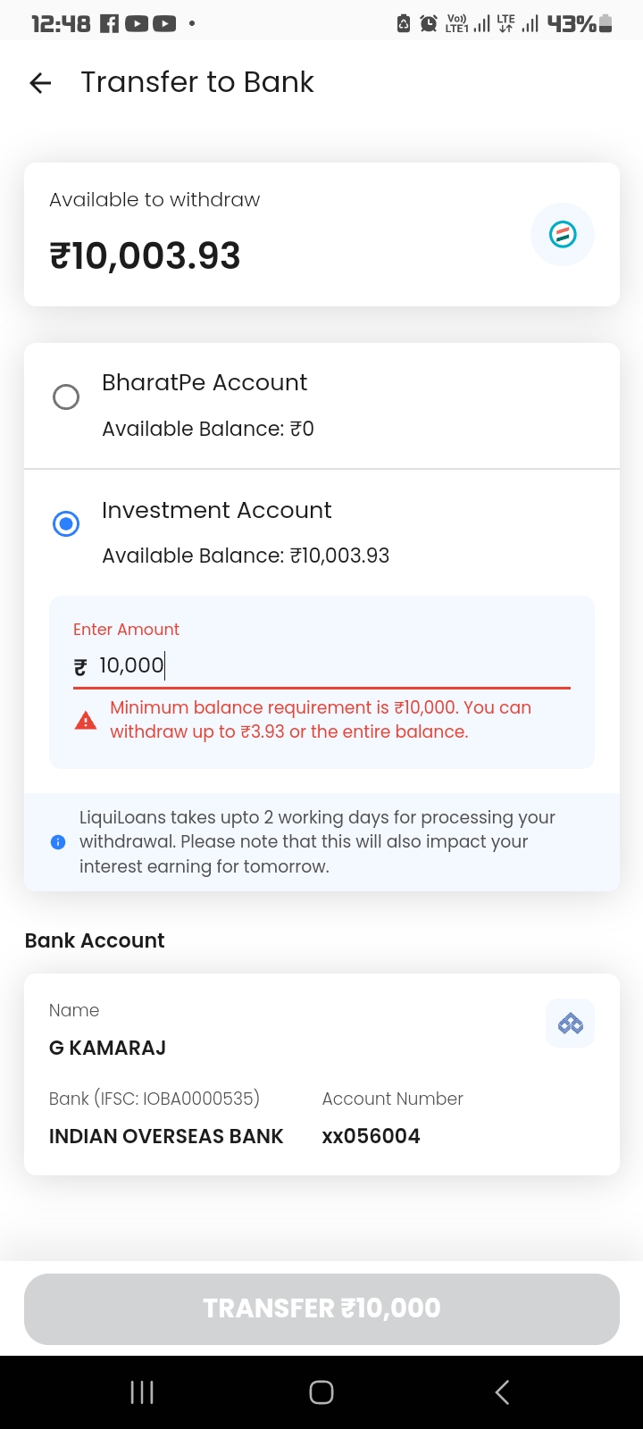Screen dimensions: 643x1429
Task: Tap the minimum balance requirement error message
Action: (x=320, y=720)
